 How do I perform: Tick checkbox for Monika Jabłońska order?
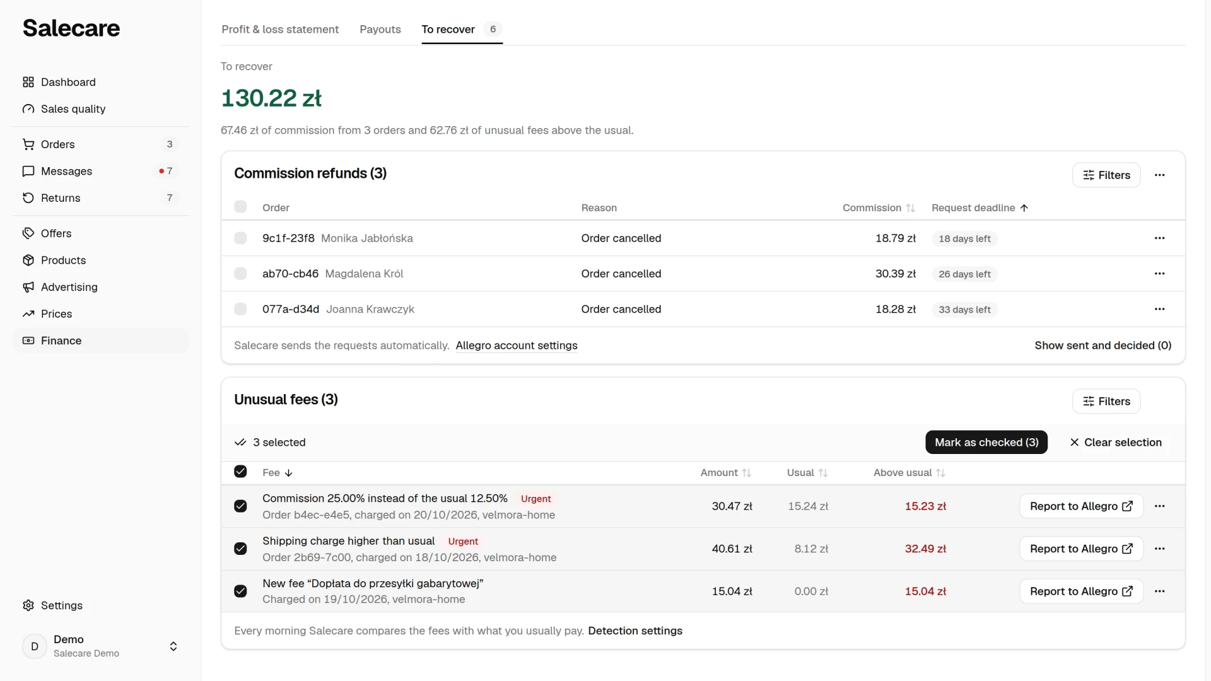point(240,238)
